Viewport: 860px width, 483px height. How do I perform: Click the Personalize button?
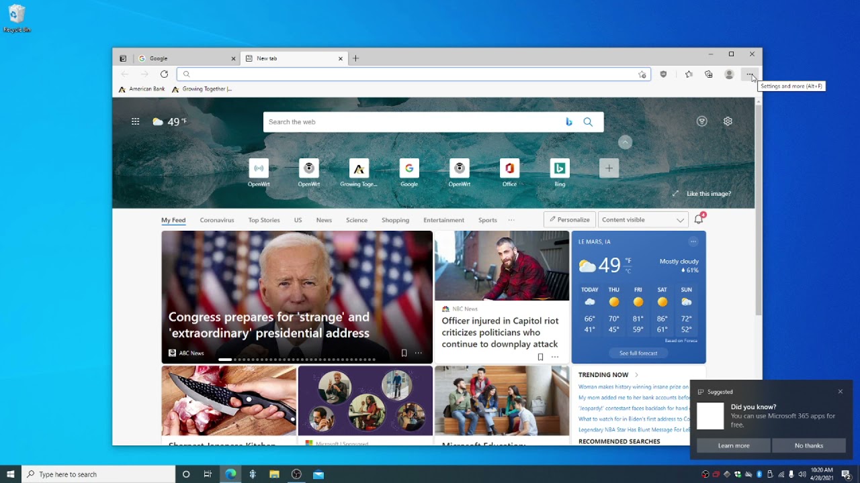coord(569,219)
